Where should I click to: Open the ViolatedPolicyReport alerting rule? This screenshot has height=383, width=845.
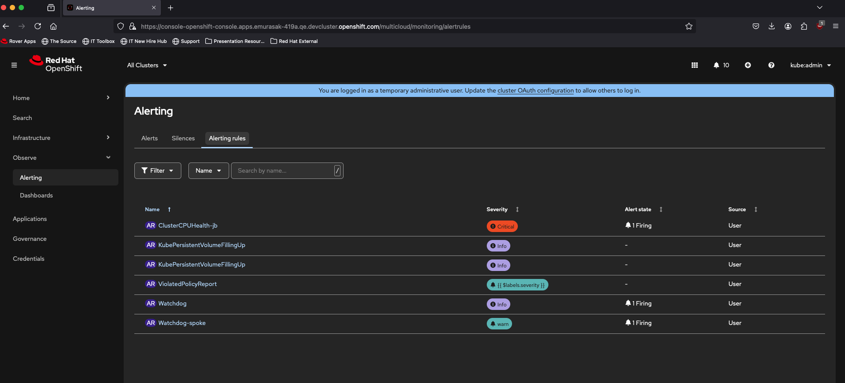point(188,284)
